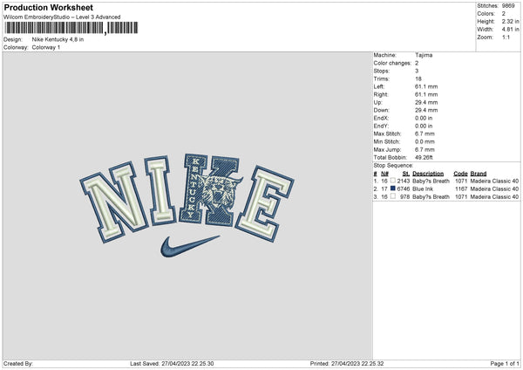Screen dimensions: 523x370
Task: Click the Colorway 1 value
Action: pyautogui.click(x=46, y=47)
